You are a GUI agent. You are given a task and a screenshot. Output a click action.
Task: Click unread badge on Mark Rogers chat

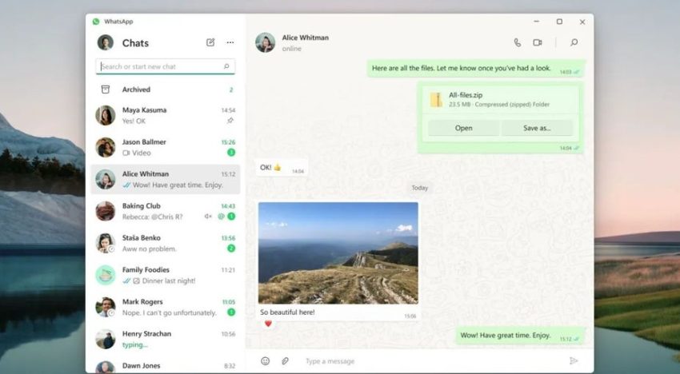coord(231,312)
